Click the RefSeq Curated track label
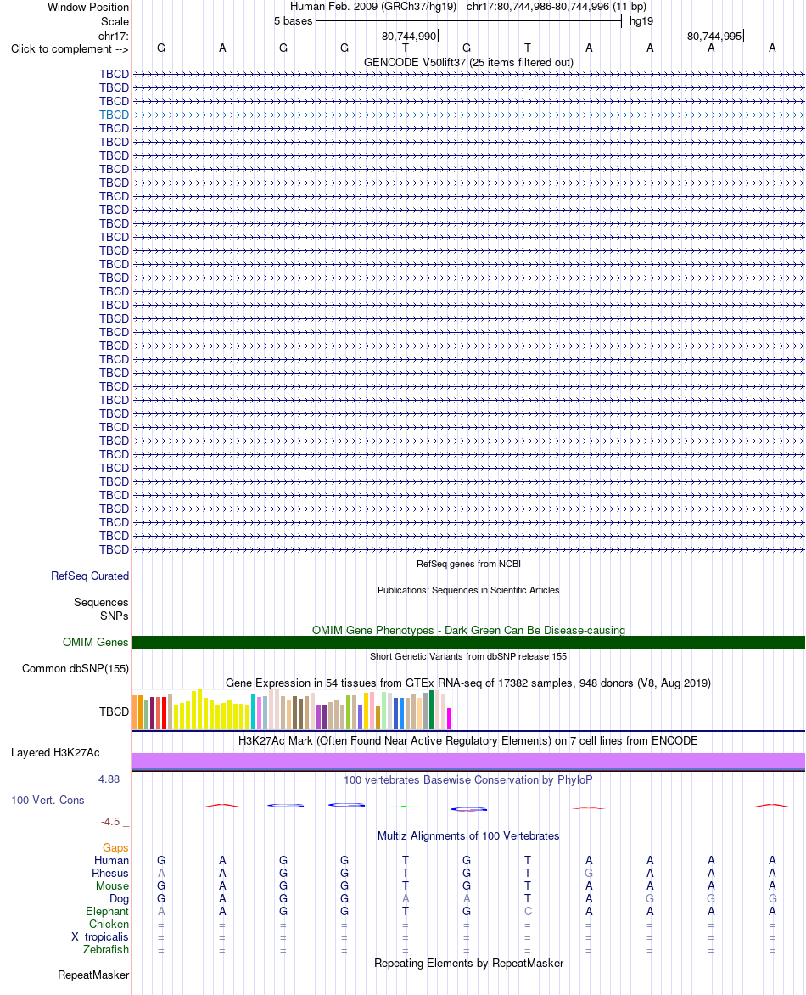 pos(90,576)
